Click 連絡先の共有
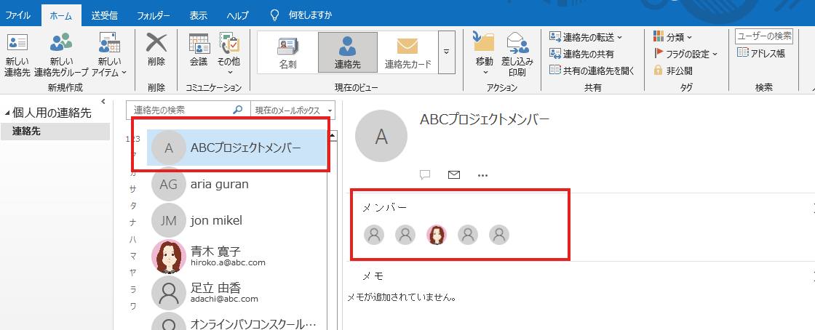Image resolution: width=815 pixels, height=330 pixels. point(581,54)
